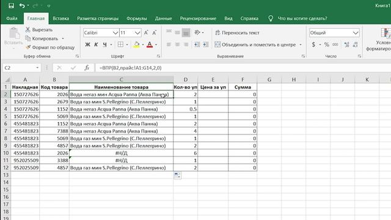Toggle bottom vertical alignment
391x220 pixels.
186,32
